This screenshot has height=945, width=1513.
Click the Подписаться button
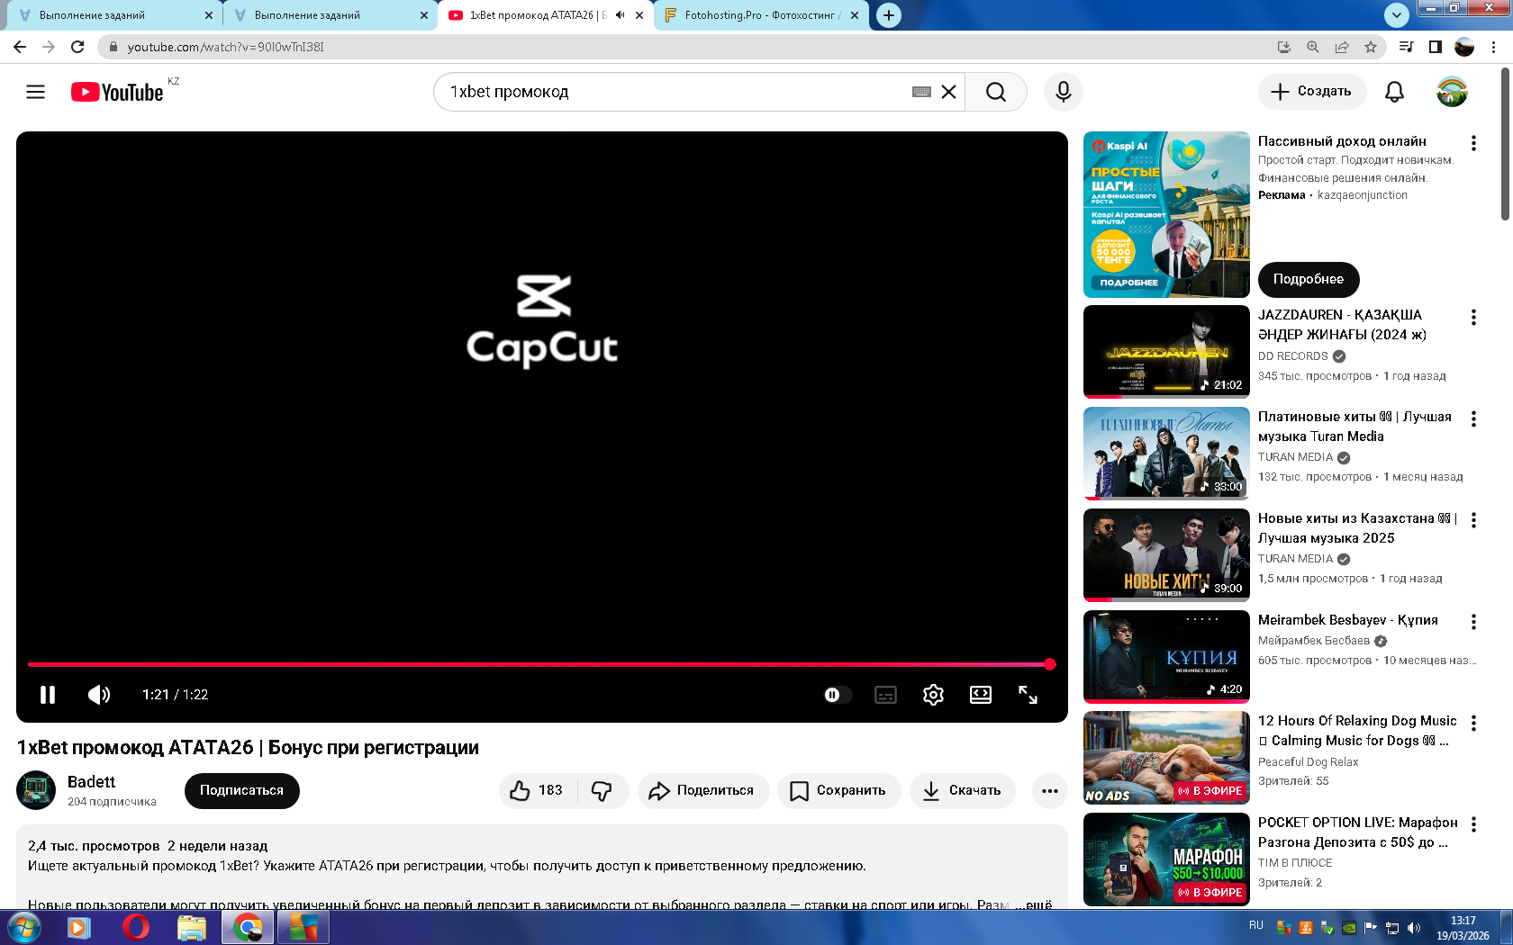pos(241,790)
